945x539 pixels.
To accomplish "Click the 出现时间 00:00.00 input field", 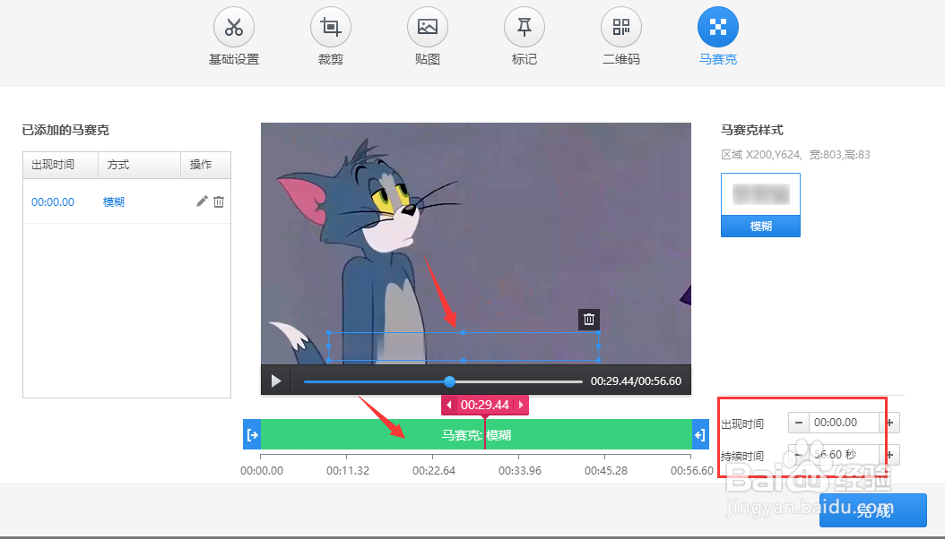I will [844, 423].
